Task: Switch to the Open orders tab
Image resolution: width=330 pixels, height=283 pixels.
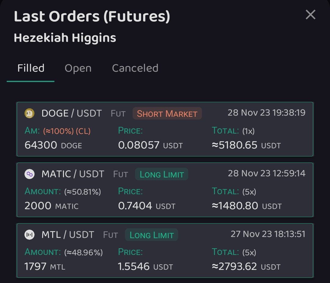Action: (78, 68)
